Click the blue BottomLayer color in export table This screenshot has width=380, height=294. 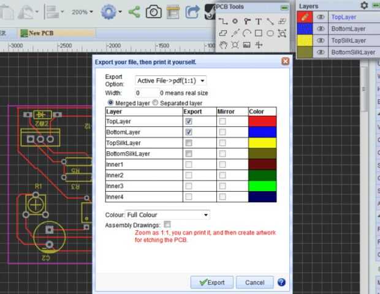(x=262, y=132)
